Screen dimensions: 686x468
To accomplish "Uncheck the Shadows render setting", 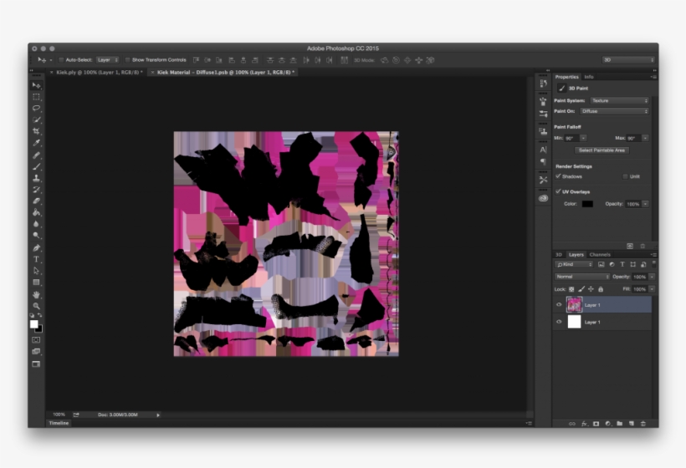I will click(558, 176).
